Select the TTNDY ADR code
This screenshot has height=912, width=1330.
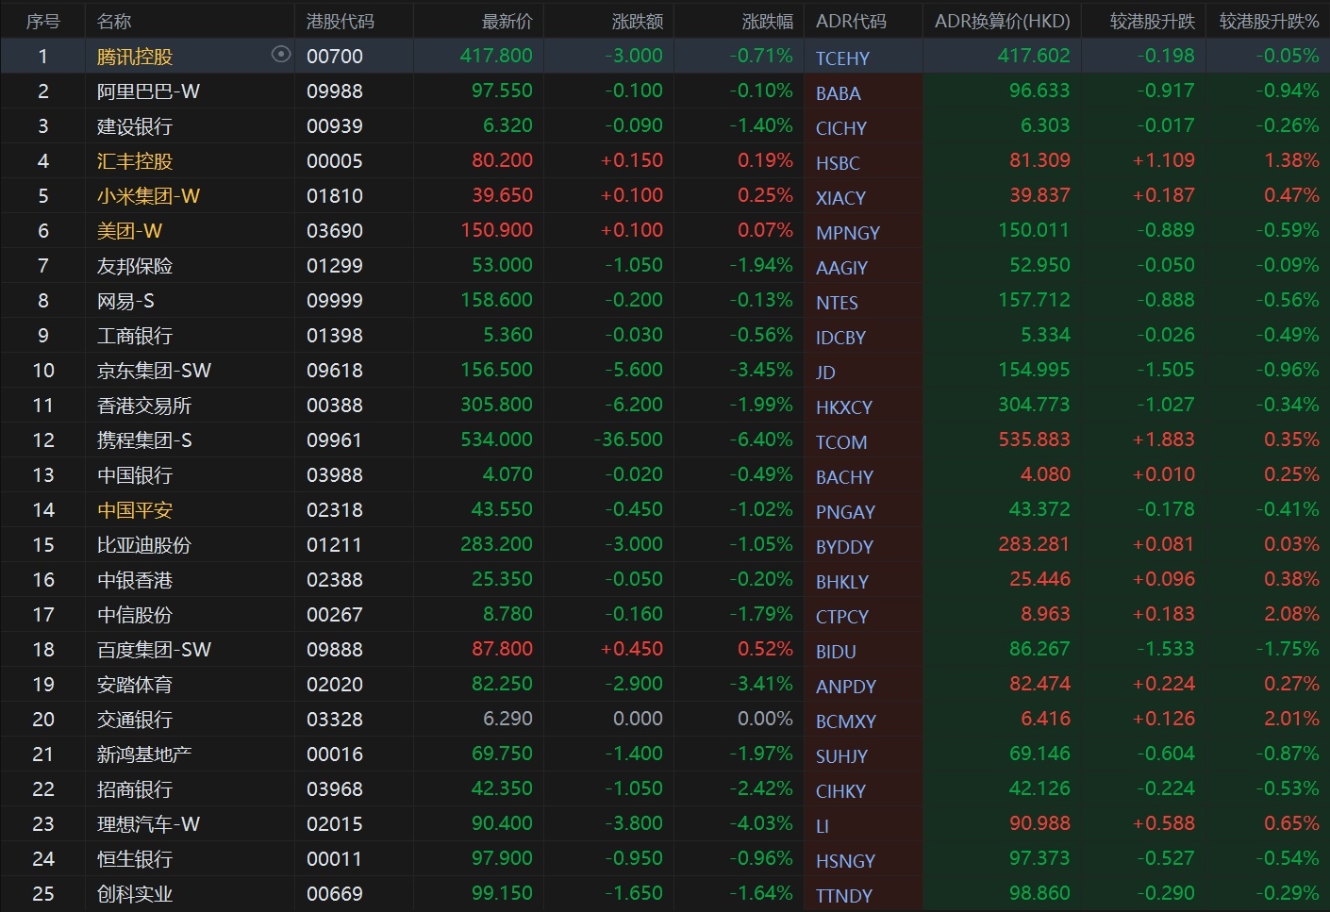click(x=843, y=896)
